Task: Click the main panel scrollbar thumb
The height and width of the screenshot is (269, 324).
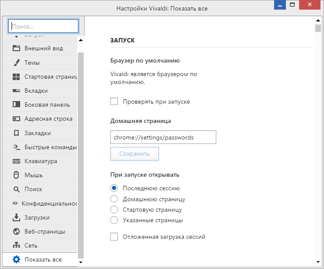Action: [x=318, y=28]
